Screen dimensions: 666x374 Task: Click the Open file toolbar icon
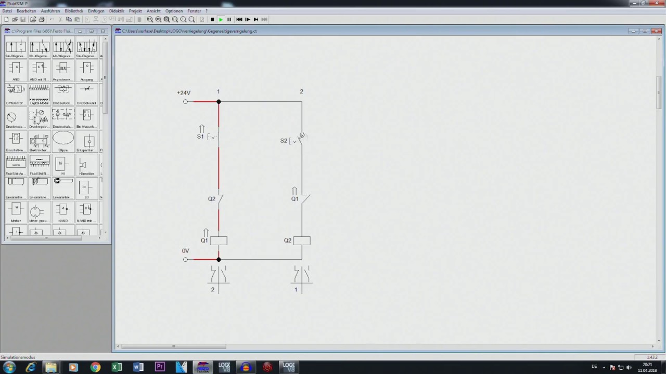(x=15, y=19)
